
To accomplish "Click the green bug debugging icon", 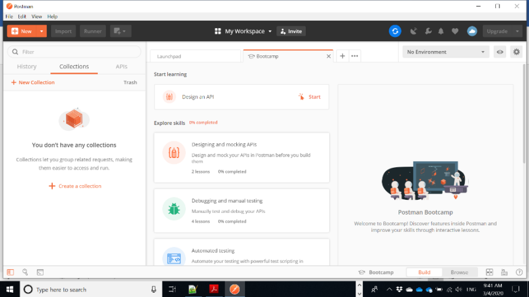I will point(173,209).
